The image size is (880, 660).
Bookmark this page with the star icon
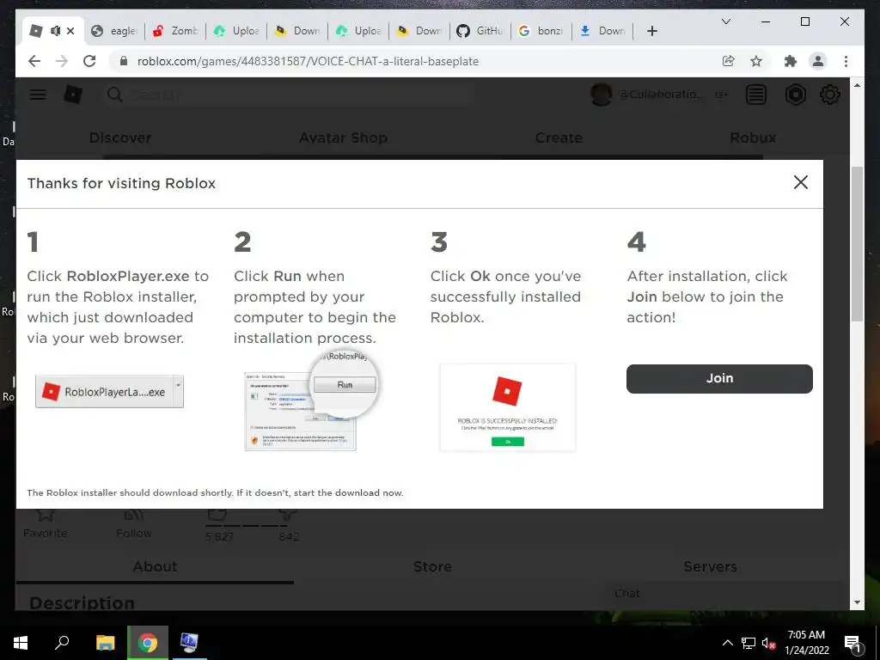point(756,61)
